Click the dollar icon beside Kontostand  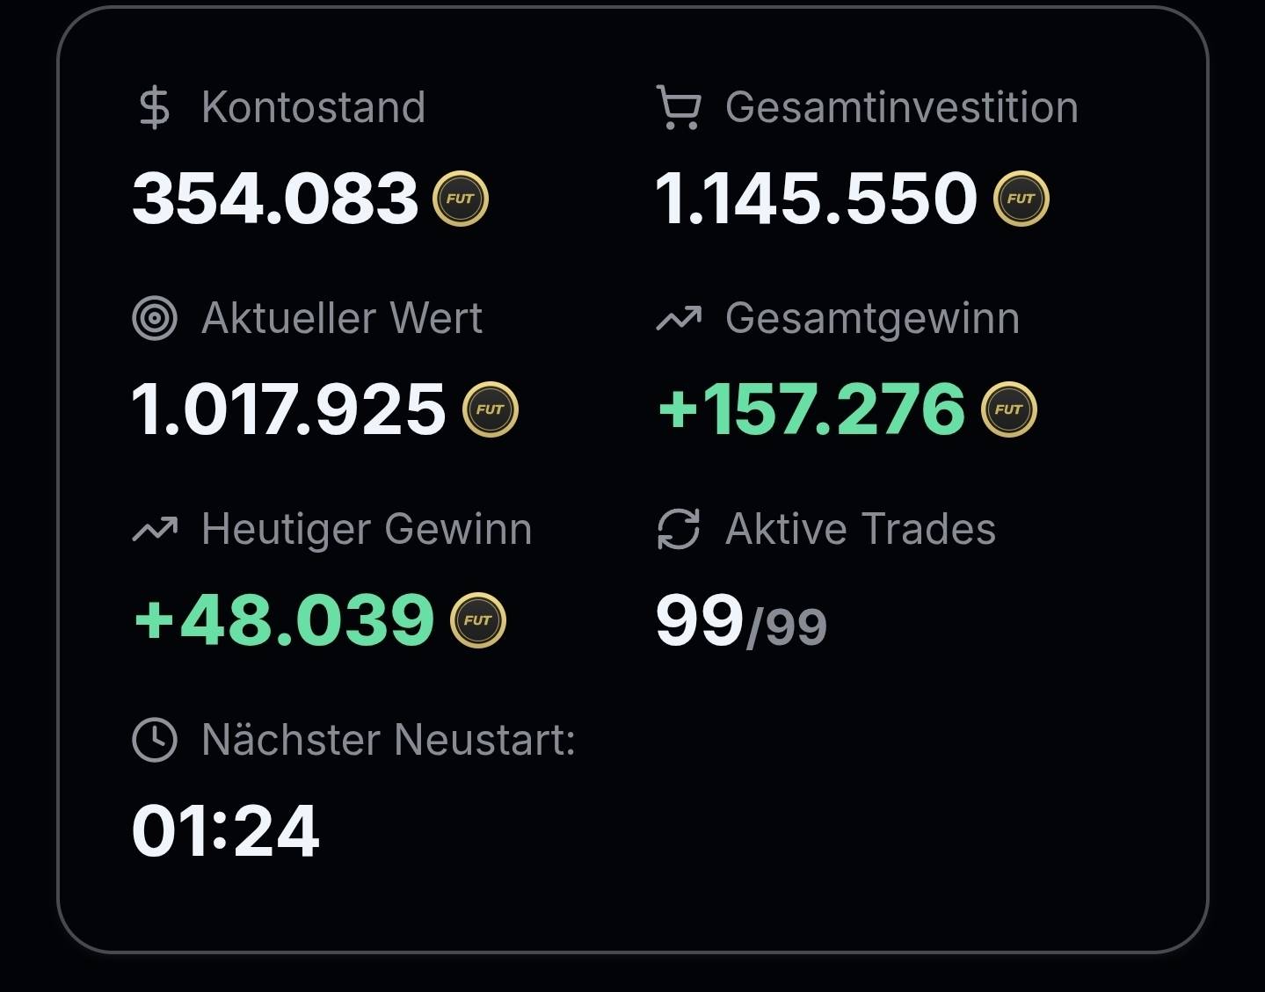click(x=155, y=108)
